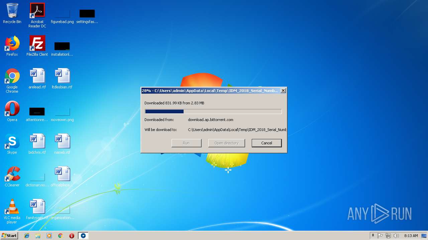Viewport: 428px width, 240px height.
Task: Open Firefox desktop shortcut
Action: pyautogui.click(x=12, y=46)
